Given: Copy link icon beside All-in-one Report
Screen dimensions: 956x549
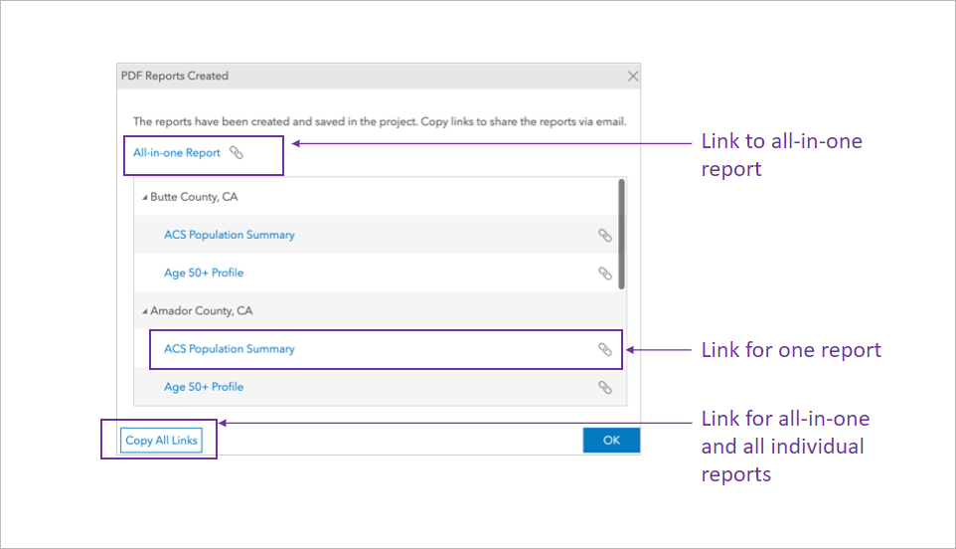Looking at the screenshot, I should click(x=237, y=152).
